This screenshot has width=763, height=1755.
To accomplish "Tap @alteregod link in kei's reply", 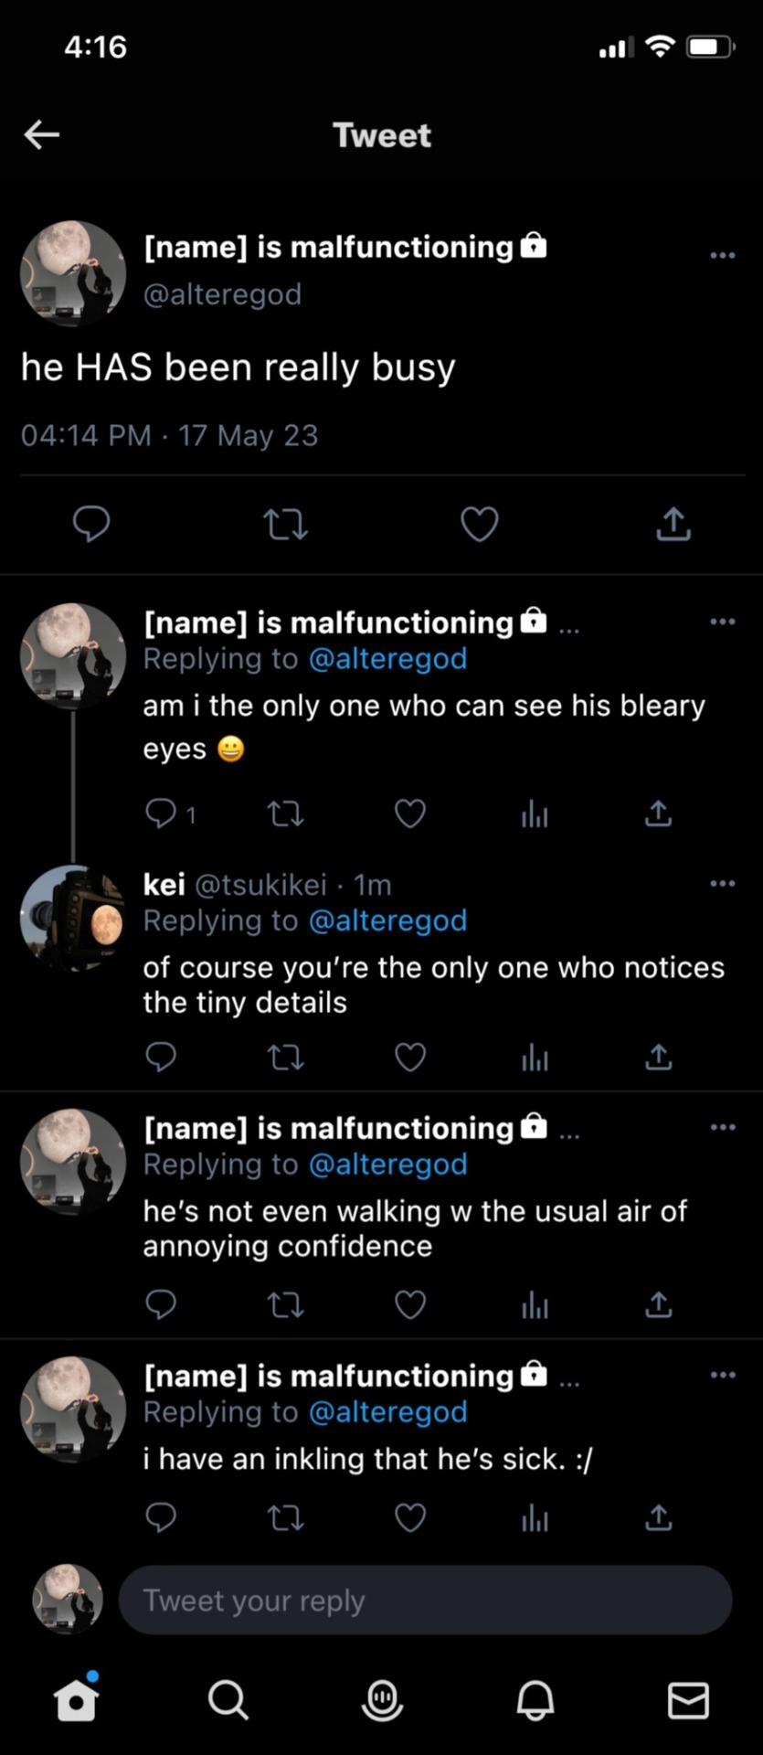I will (387, 920).
